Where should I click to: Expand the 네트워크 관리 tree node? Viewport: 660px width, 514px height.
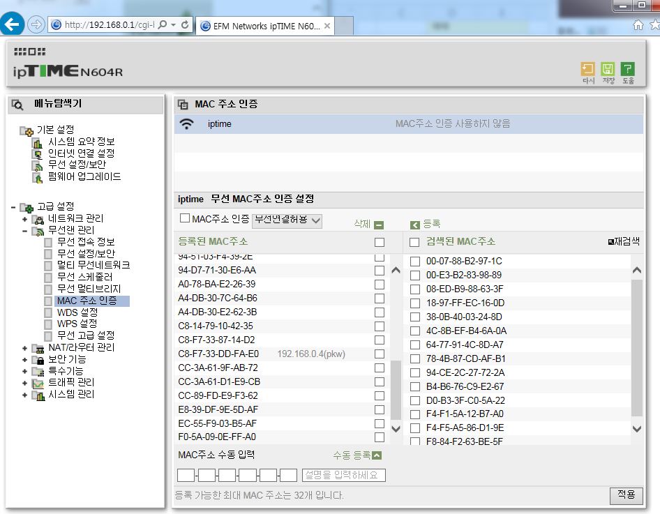pyautogui.click(x=25, y=219)
